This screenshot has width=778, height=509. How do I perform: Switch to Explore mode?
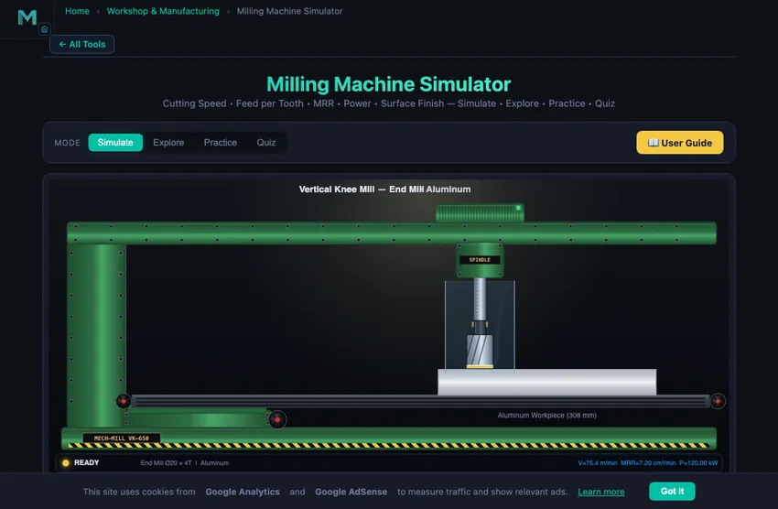[168, 143]
